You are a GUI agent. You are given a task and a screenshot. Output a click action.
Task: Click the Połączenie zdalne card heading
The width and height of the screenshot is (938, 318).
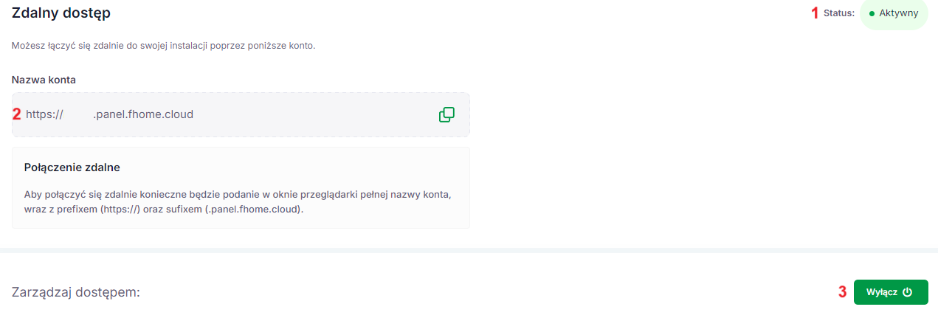click(x=72, y=167)
